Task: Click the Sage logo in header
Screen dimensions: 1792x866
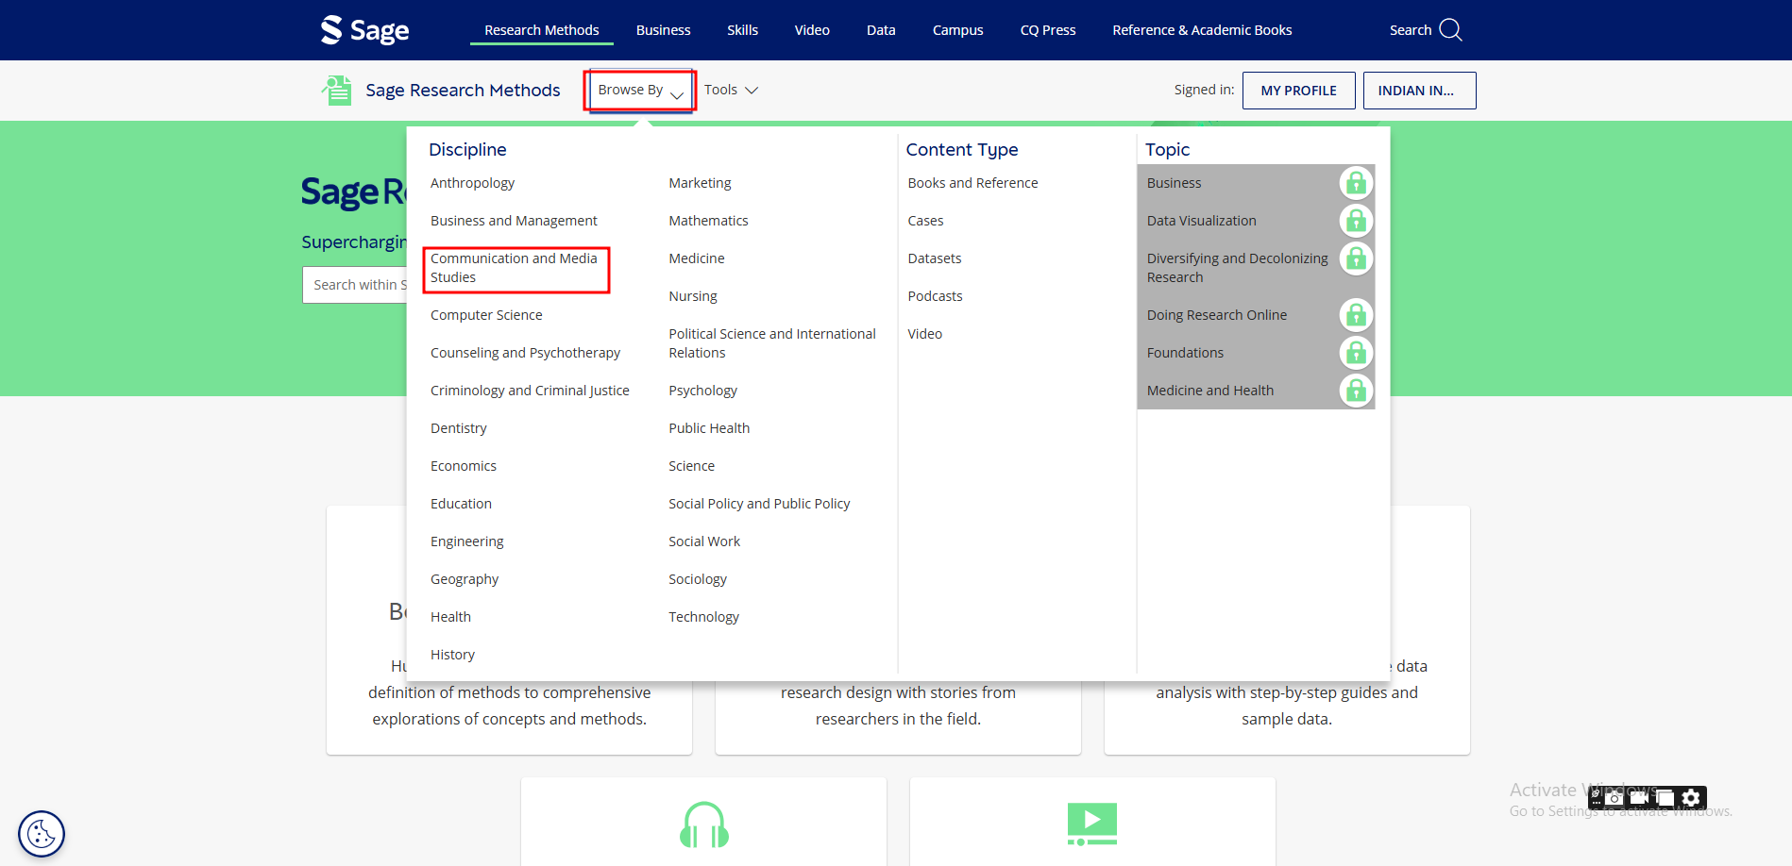Action: pos(364,30)
